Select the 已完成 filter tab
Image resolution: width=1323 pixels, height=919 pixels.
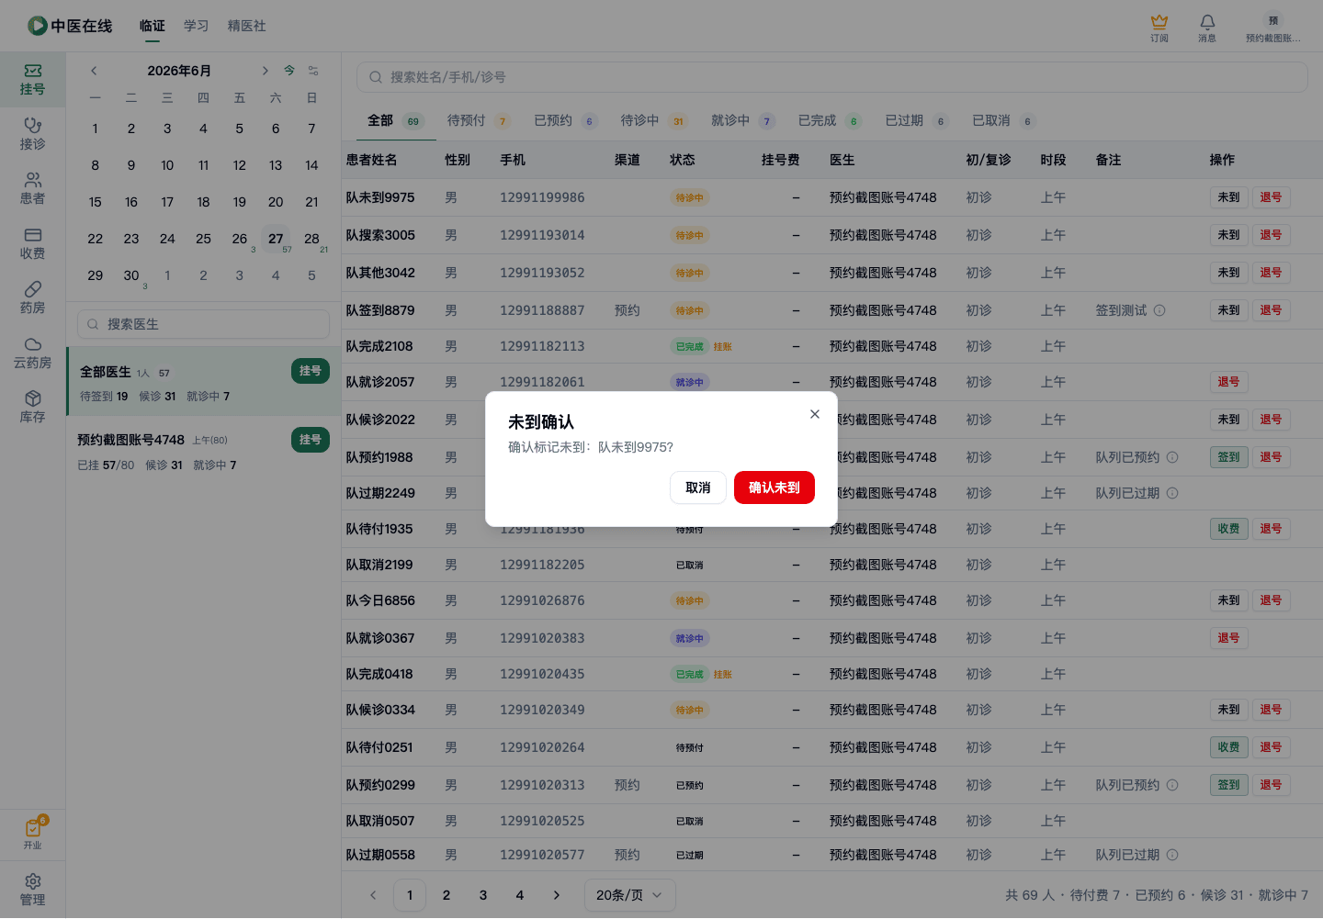[x=830, y=120]
